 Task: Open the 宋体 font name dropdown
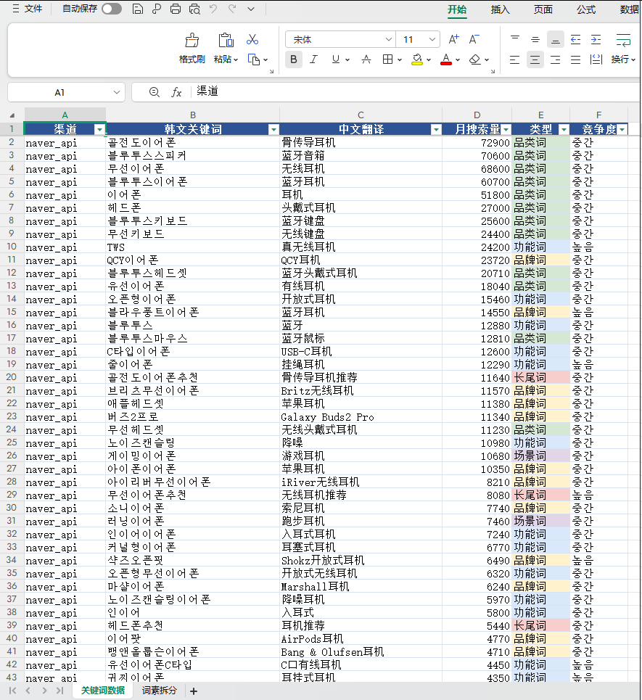[388, 39]
